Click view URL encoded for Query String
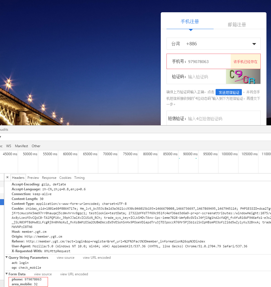This screenshot has width=271, height=287. (x=97, y=258)
